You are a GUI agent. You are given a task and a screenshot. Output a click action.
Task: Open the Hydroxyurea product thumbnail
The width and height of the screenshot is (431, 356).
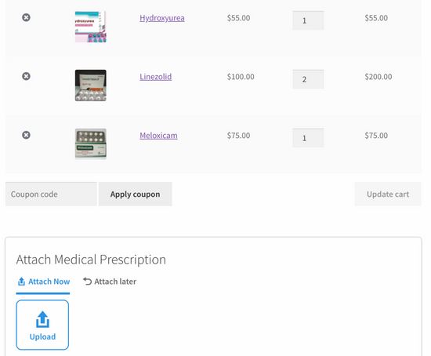91,27
